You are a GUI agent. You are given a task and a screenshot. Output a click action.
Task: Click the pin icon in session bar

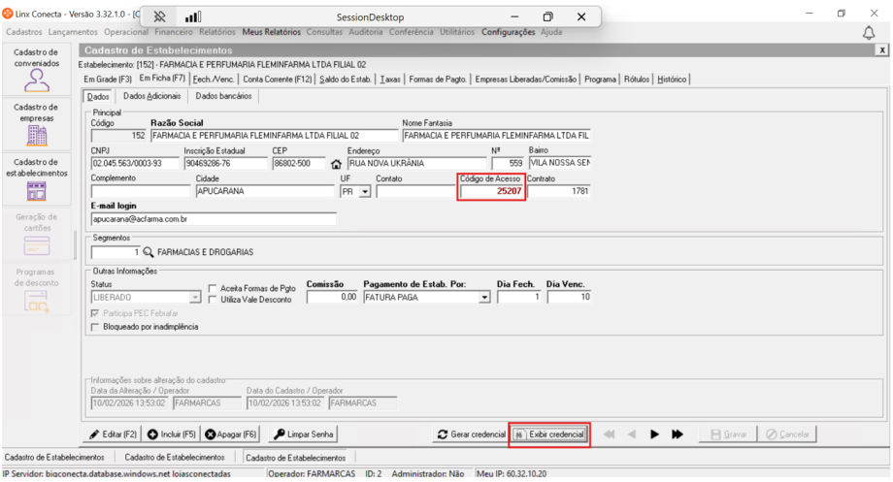coord(160,17)
